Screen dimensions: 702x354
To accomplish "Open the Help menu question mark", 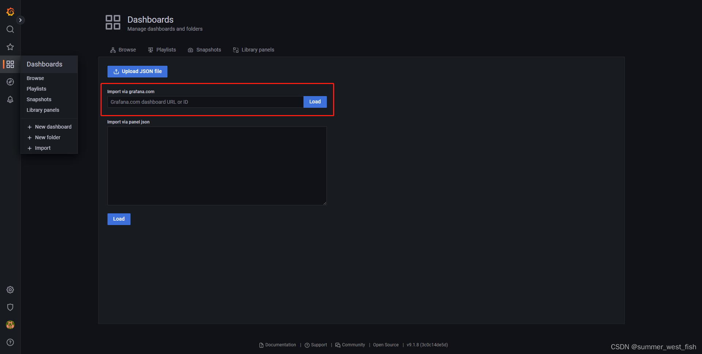I will [10, 342].
